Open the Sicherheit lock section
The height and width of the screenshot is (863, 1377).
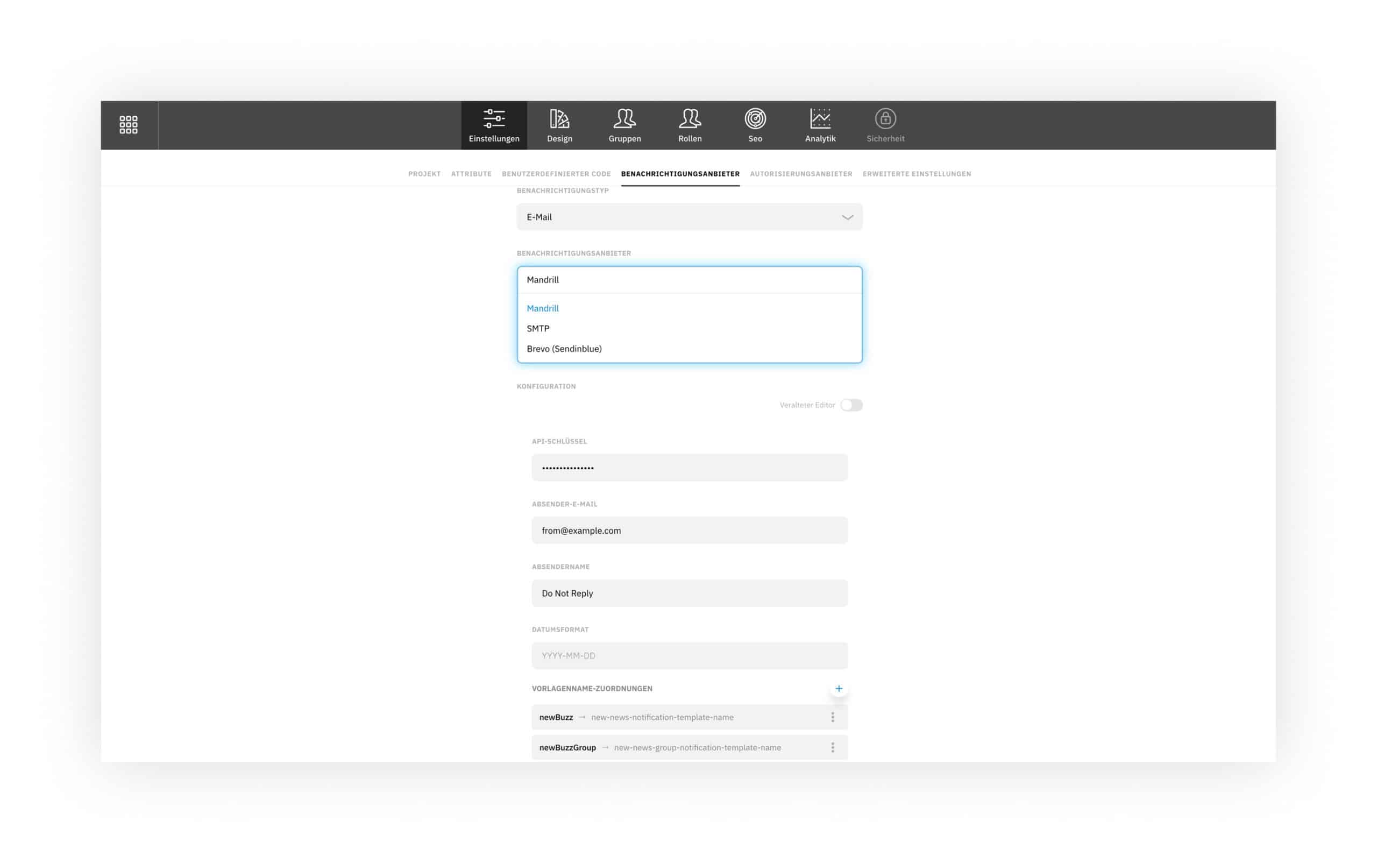884,125
